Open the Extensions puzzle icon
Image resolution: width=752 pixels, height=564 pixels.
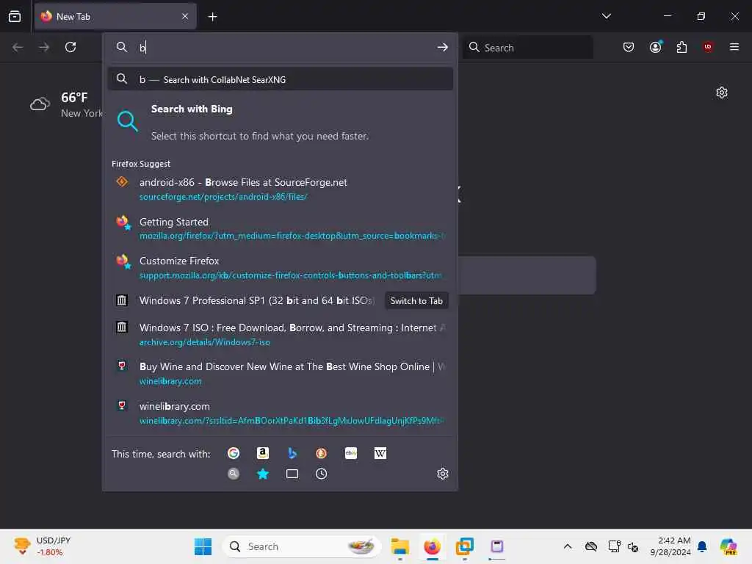click(681, 47)
